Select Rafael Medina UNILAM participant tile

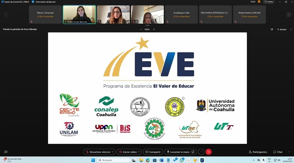(249, 15)
